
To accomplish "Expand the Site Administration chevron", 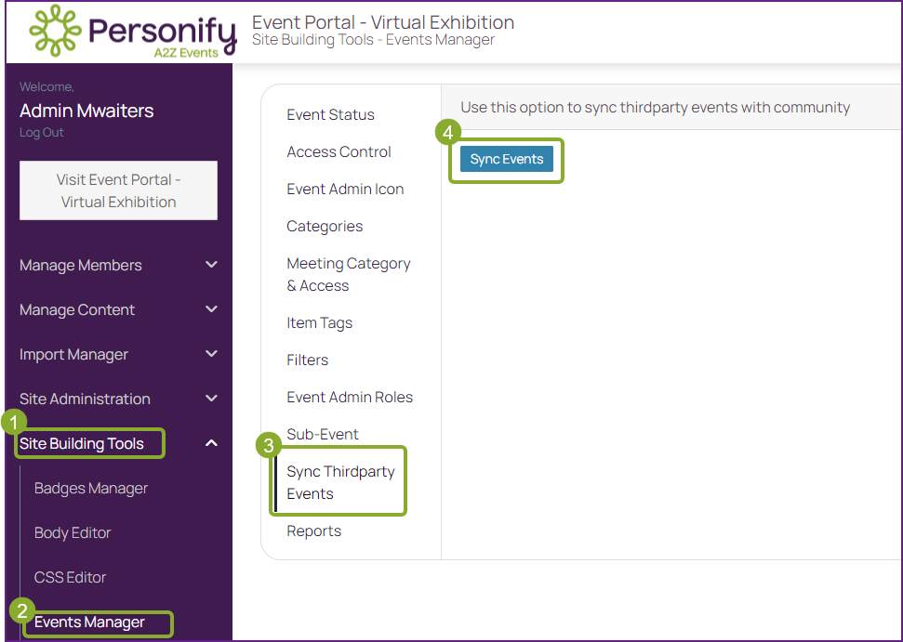I will [x=211, y=398].
